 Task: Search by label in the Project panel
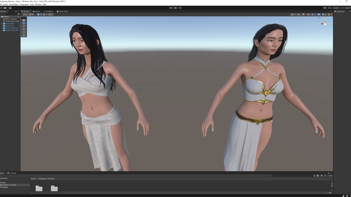pos(321,176)
